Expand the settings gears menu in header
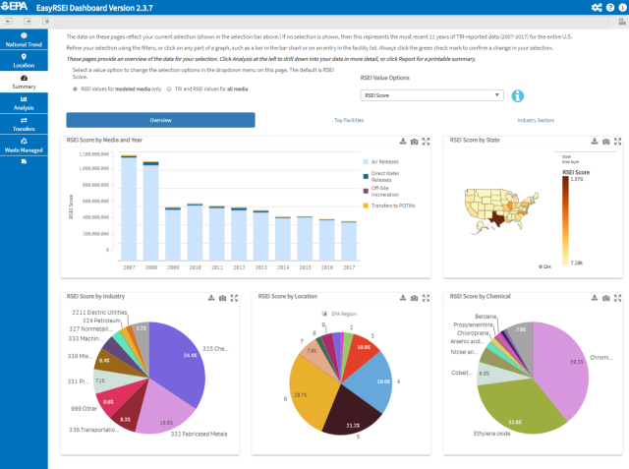629x469 pixels. (597, 8)
